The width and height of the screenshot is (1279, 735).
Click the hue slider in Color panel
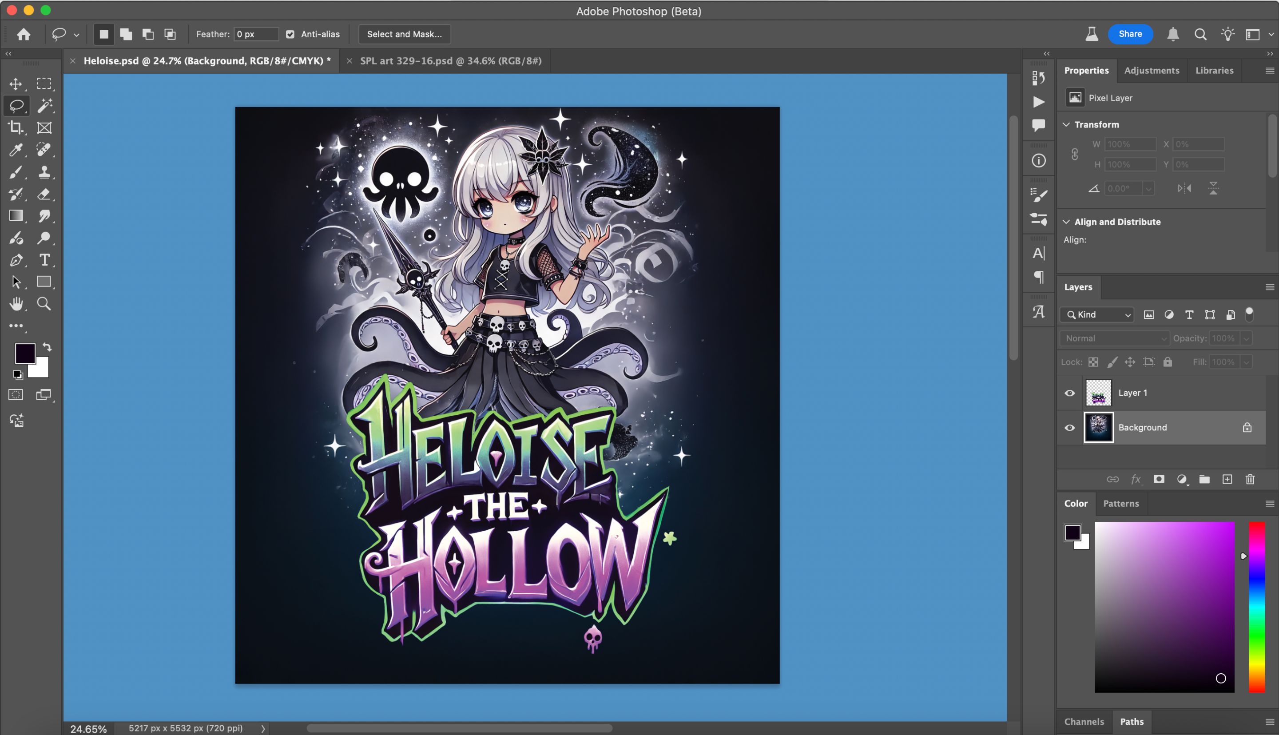click(1256, 607)
